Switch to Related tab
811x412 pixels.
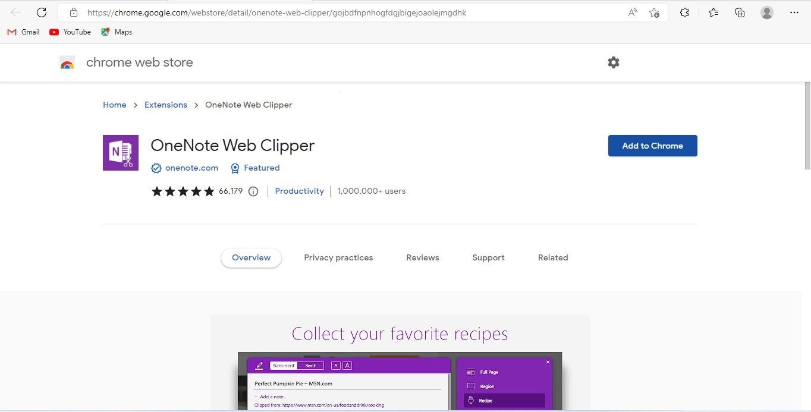(553, 257)
